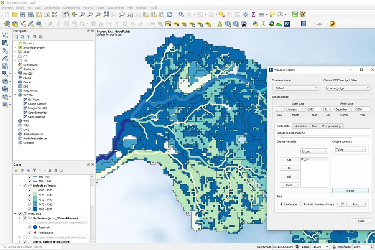Filter the Navegador browser with funnel icon
Viewport: 375px width, 250px height.
28,37
